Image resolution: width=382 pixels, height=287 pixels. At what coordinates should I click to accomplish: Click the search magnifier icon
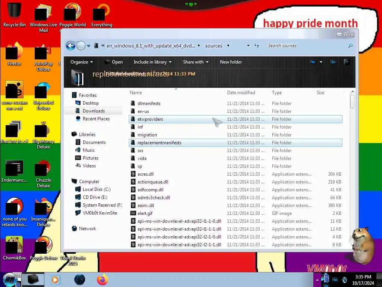pos(350,46)
